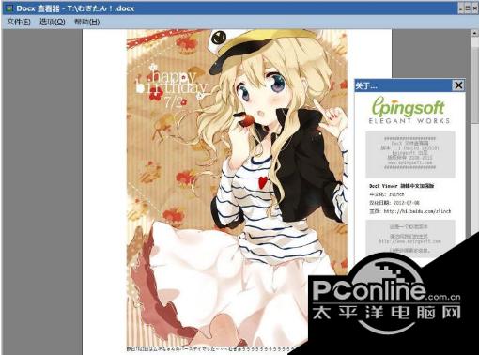Viewport: 479px width, 355px height.
Task: Open the hi.baidu.com/zlinch link
Action: point(417,211)
